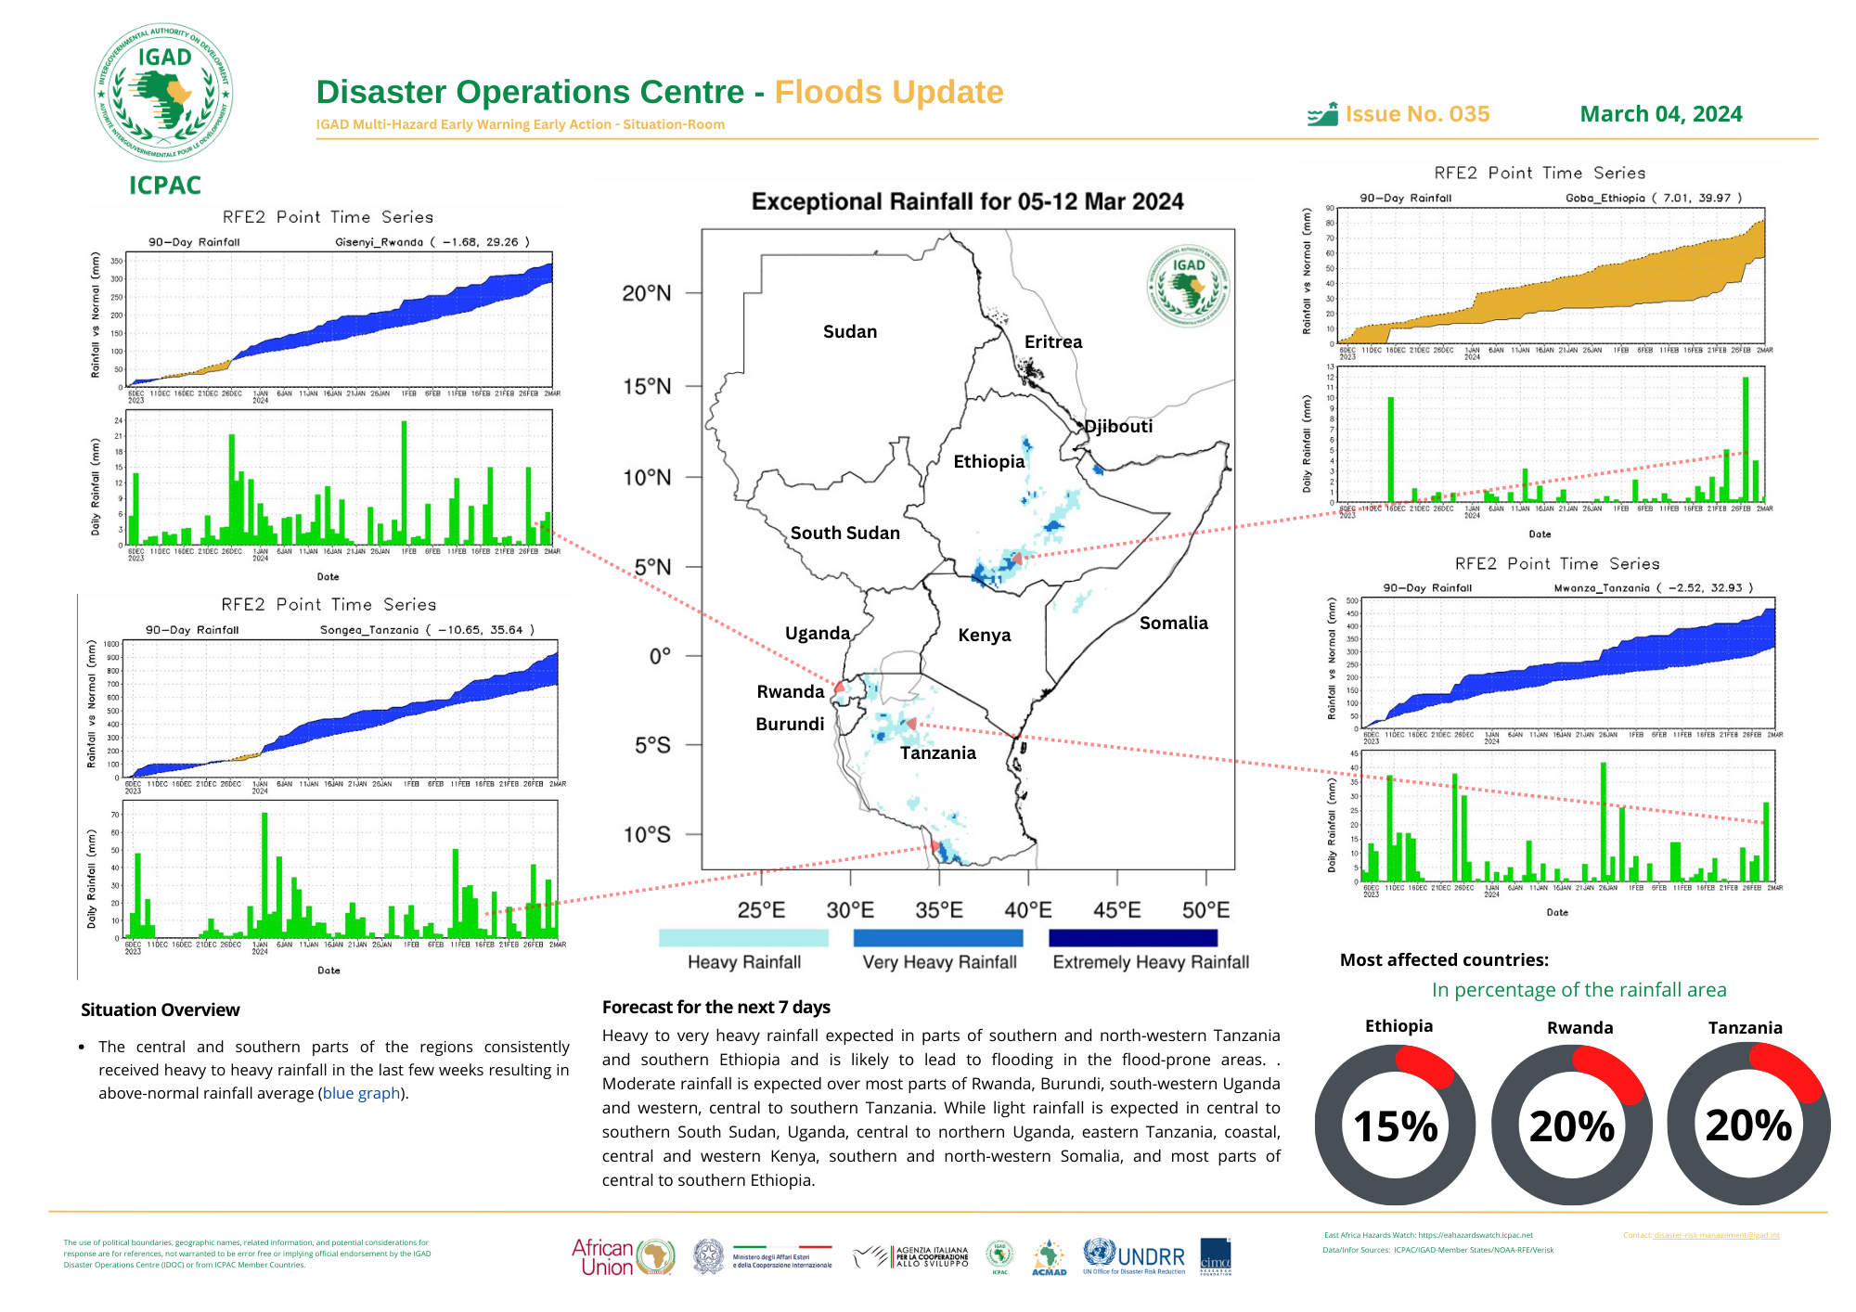The height and width of the screenshot is (1312, 1856).
Task: Click the 'blue graph' link text
Action: pos(361,1093)
